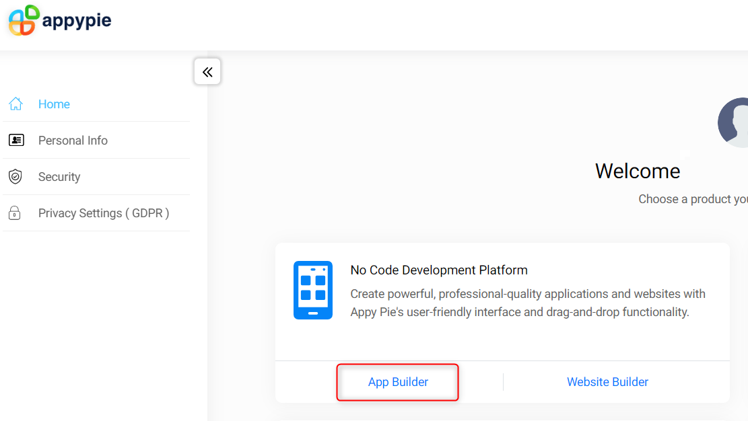Image resolution: width=748 pixels, height=421 pixels.
Task: Collapse the sidebar with the double-chevron button
Action: 207,72
